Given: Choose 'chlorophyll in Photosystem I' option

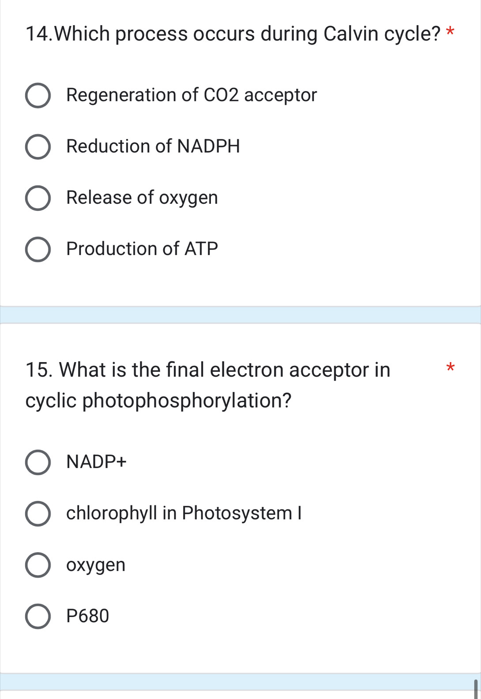Looking at the screenshot, I should click(x=37, y=513).
